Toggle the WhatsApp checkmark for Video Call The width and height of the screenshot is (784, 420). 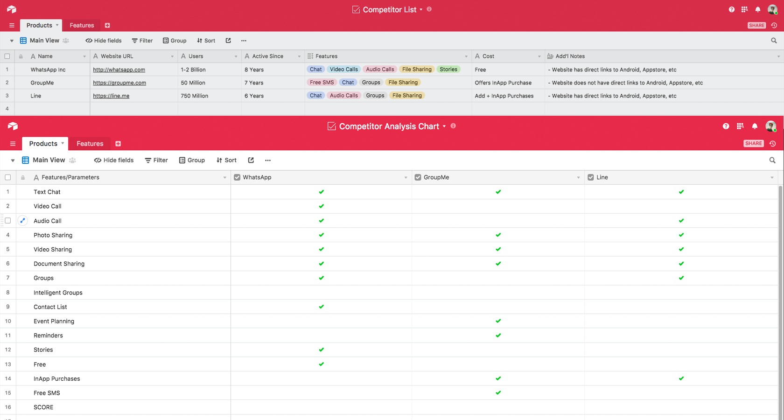321,206
